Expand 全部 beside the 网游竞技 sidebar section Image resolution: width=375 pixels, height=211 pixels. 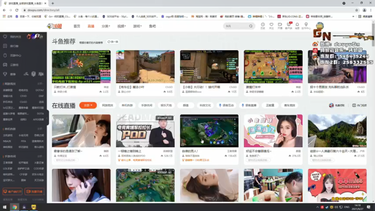pyautogui.click(x=40, y=84)
